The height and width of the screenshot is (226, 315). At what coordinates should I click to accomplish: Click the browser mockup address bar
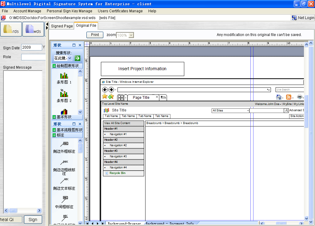(194, 90)
